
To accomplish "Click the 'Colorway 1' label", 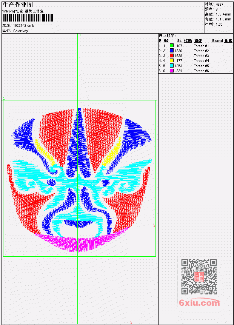I will click(22, 31).
